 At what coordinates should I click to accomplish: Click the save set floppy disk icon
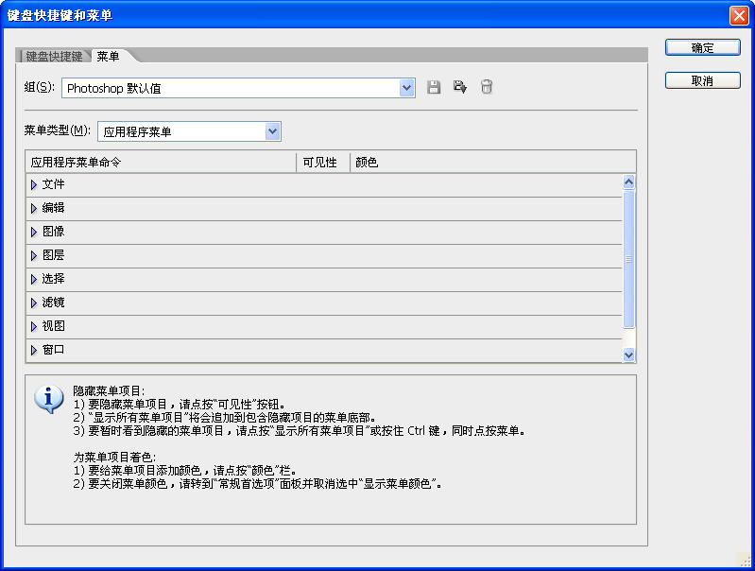point(434,88)
